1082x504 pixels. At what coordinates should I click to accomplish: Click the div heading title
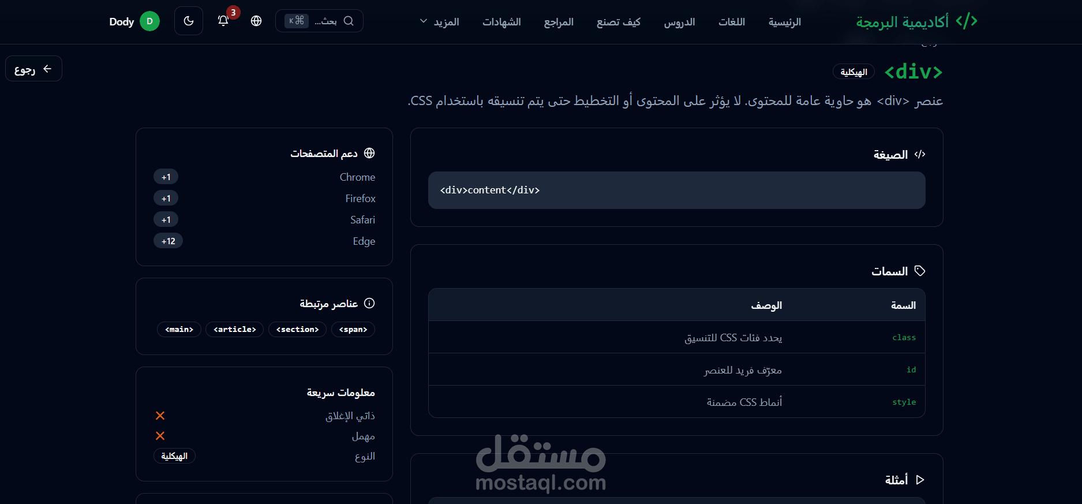(x=913, y=72)
